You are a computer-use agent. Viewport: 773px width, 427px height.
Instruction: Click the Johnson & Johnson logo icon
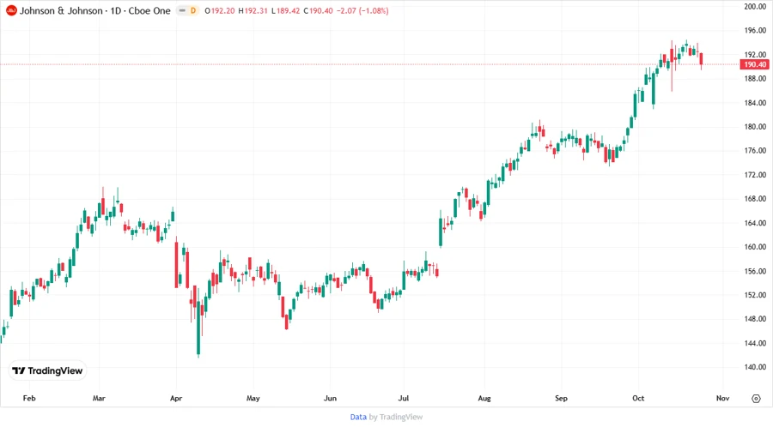point(11,10)
